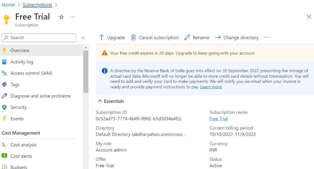Click the sidebar scroll up arrow

(86, 48)
